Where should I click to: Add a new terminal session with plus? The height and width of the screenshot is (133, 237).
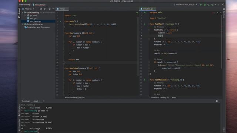click(44, 101)
